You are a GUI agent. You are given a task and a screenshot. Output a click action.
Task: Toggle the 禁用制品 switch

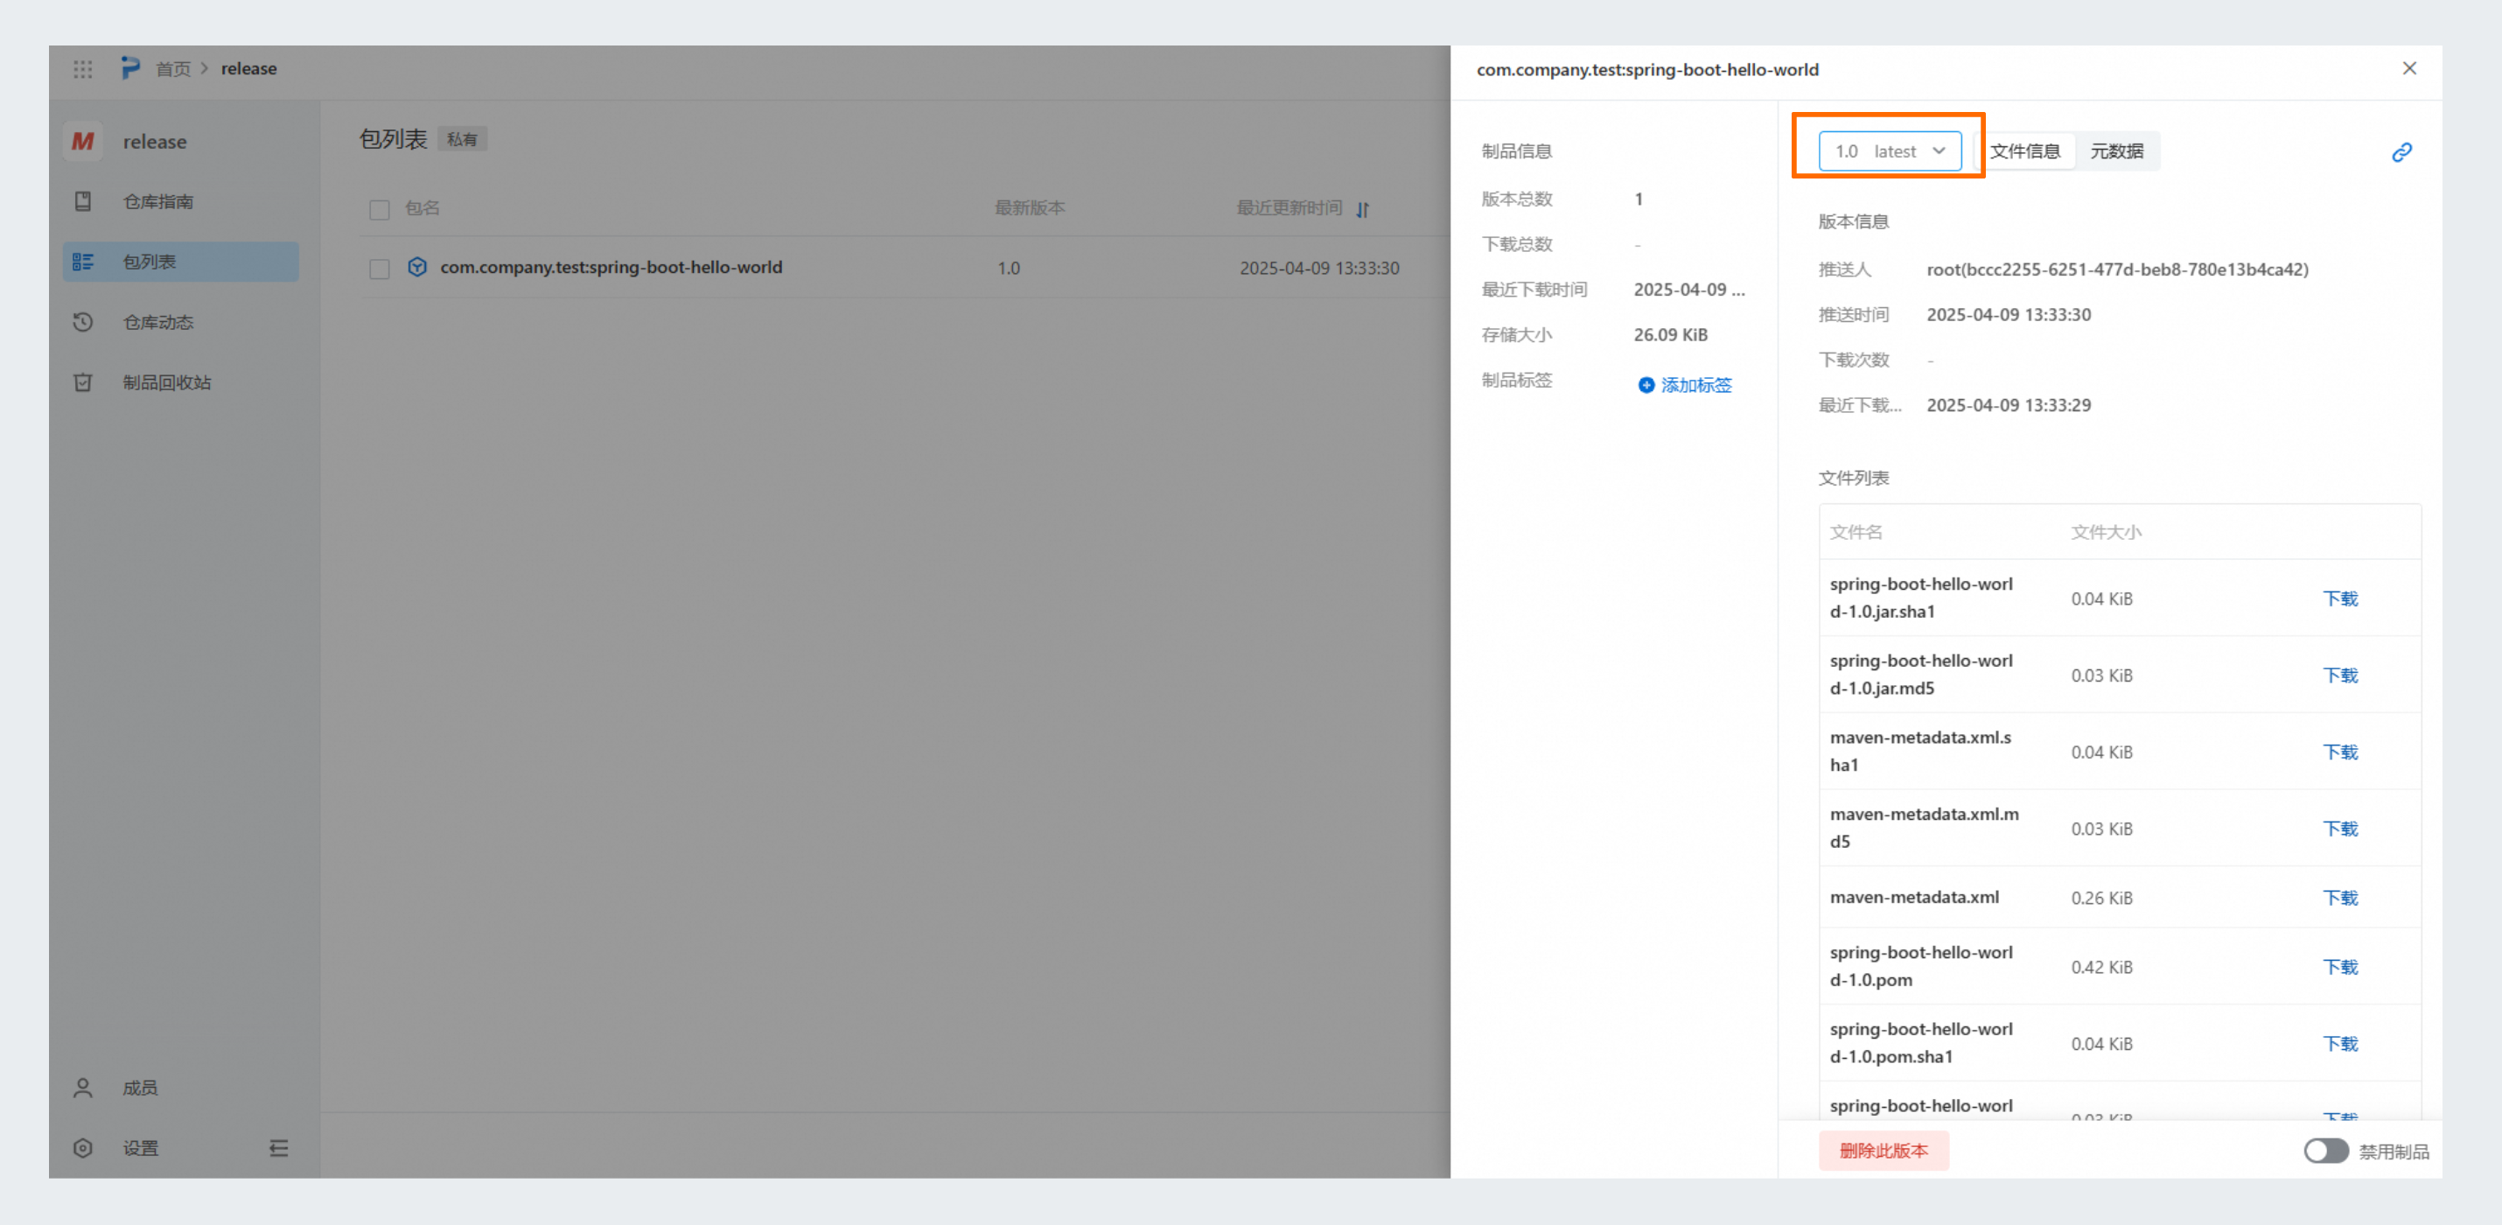coord(2325,1151)
